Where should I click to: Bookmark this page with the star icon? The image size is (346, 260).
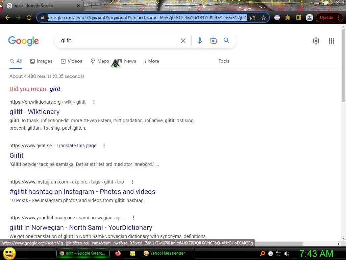coord(264,18)
